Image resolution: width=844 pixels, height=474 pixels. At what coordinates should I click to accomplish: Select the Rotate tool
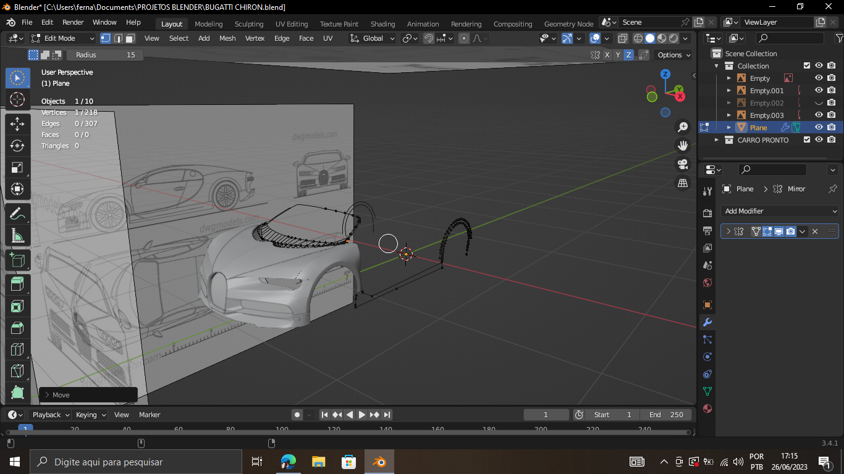[17, 146]
